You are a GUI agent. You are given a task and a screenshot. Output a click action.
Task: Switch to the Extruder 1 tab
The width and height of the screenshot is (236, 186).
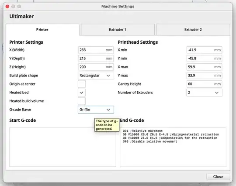click(x=118, y=30)
